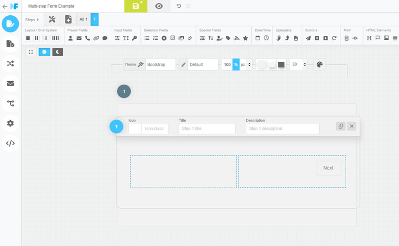Open the Bootstrap theme dropdown
Screen dimensions: 399x246
[x=161, y=64]
